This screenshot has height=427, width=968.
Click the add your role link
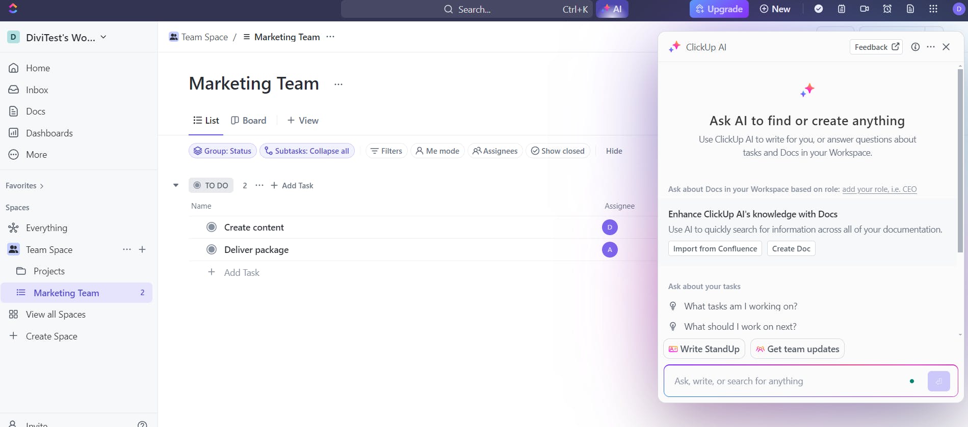tap(879, 189)
